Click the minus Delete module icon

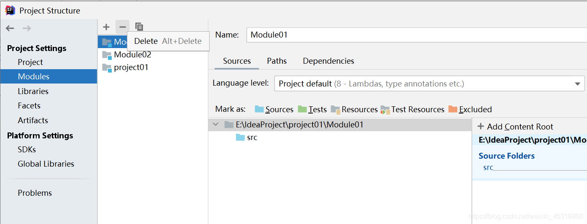point(122,27)
